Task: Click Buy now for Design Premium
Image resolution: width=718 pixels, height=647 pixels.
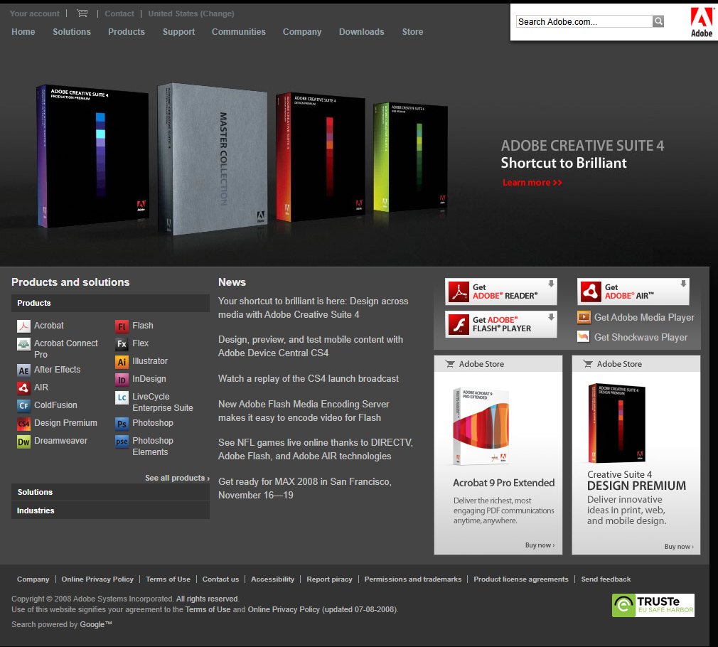Action: 679,547
